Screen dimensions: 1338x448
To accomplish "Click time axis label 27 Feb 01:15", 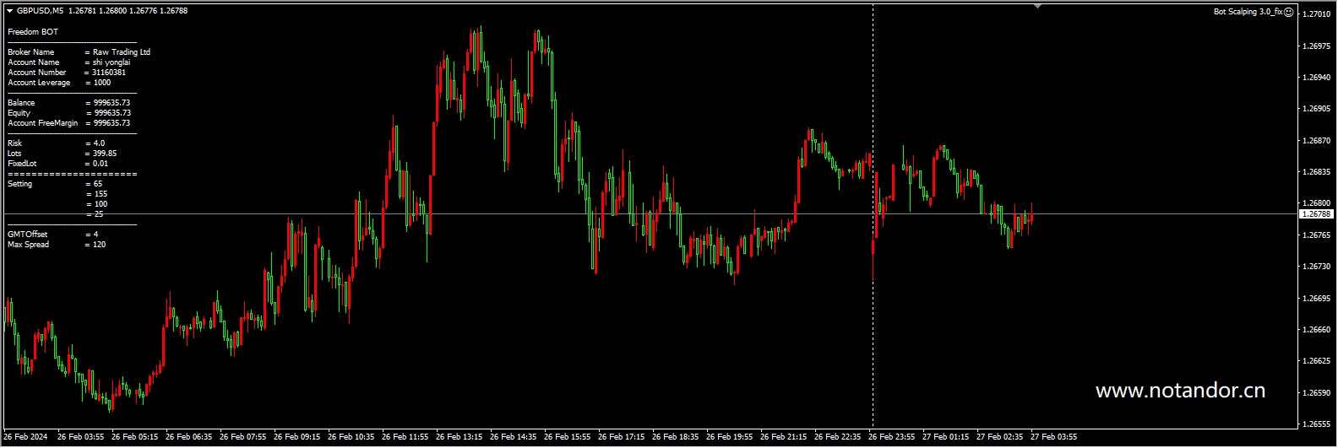I will tap(946, 437).
